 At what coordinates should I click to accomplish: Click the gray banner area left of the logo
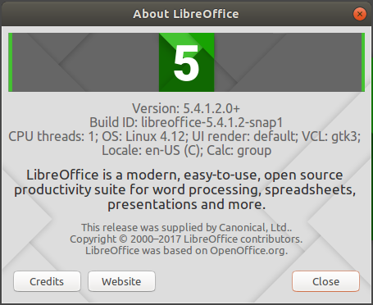[86, 62]
